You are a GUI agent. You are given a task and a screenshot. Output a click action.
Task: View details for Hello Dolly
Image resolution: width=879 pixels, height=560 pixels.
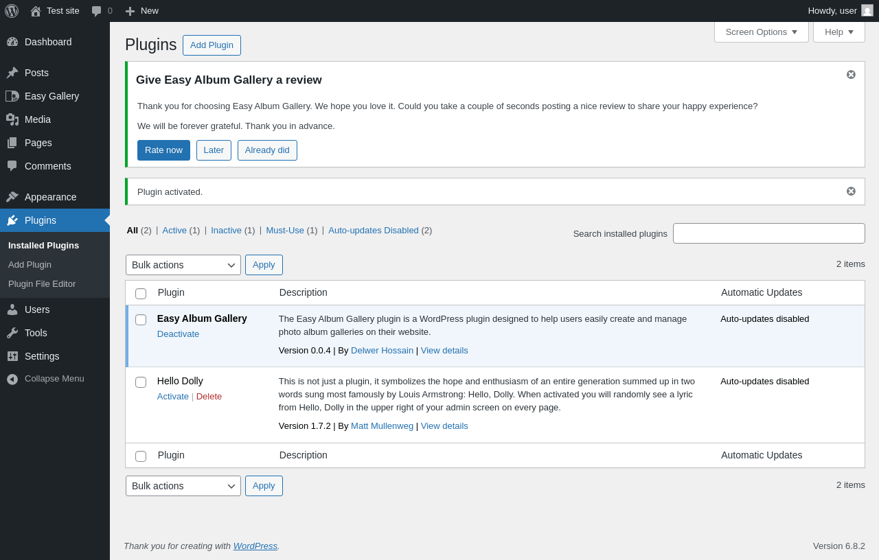click(444, 425)
